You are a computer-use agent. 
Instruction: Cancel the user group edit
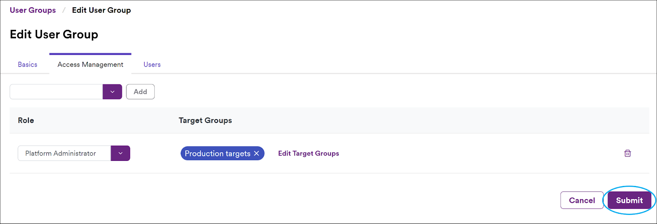click(582, 200)
